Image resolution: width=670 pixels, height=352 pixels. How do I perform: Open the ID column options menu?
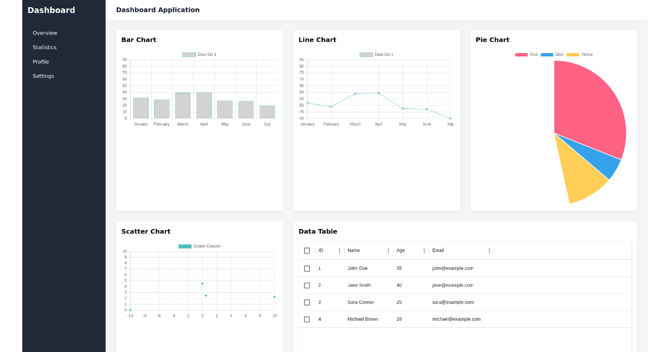pos(339,250)
